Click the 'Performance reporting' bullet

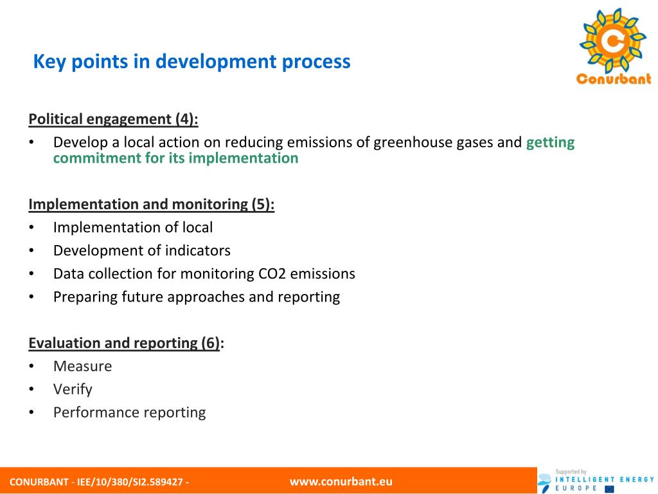coord(130,412)
